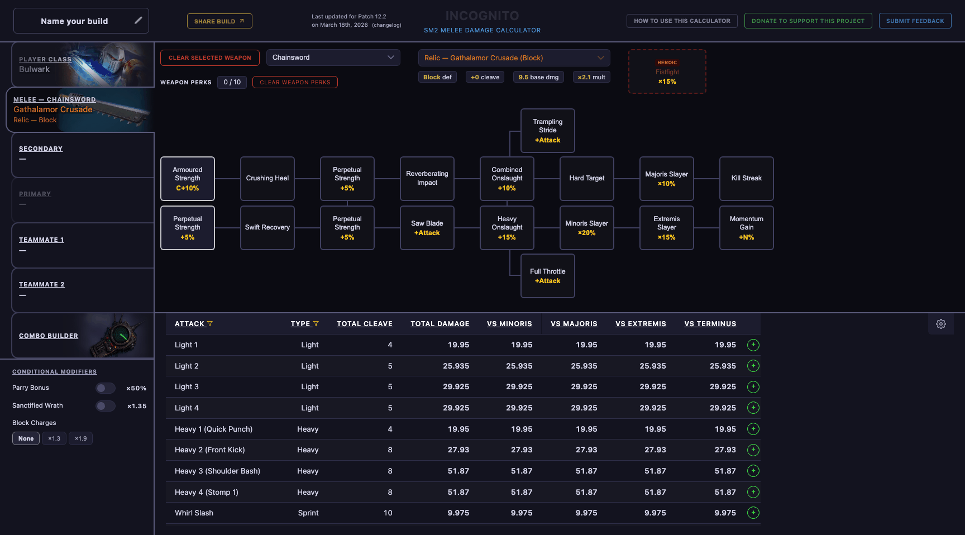This screenshot has height=535, width=965.
Task: Add Light 1 to combo with green plus icon
Action: [x=753, y=345]
